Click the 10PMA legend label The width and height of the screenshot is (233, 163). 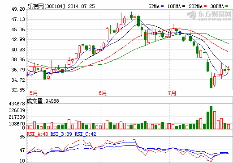(174, 6)
